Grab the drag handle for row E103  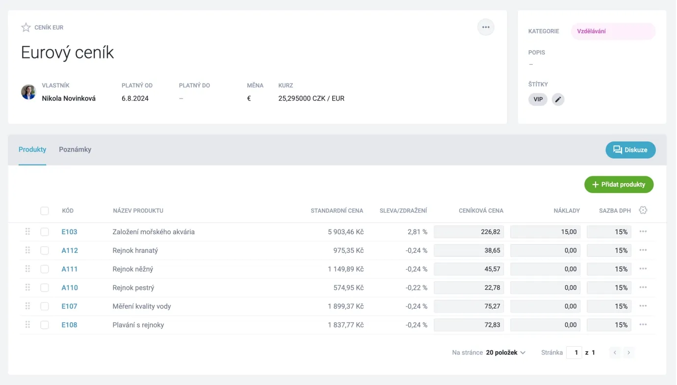[x=27, y=232]
